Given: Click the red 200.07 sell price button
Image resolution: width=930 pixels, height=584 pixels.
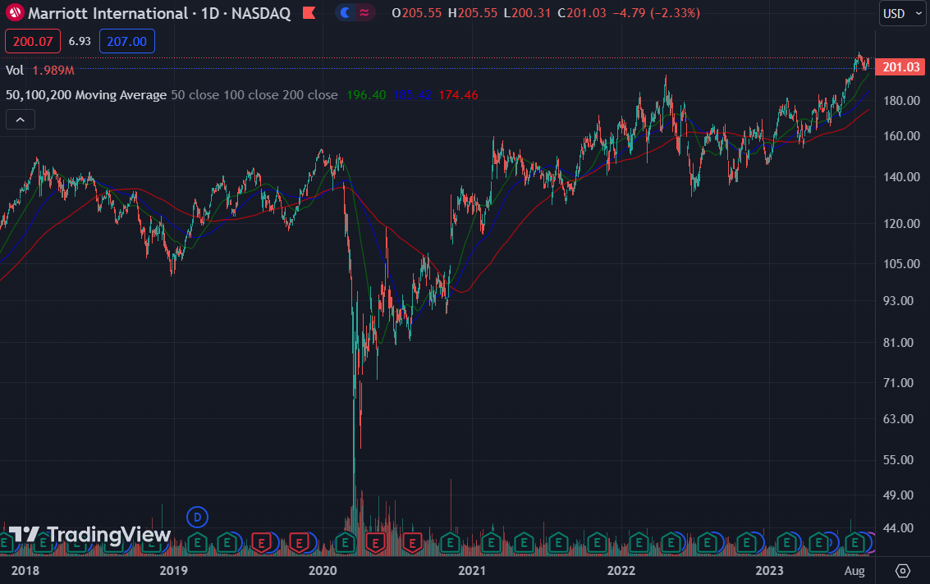Looking at the screenshot, I should tap(33, 42).
